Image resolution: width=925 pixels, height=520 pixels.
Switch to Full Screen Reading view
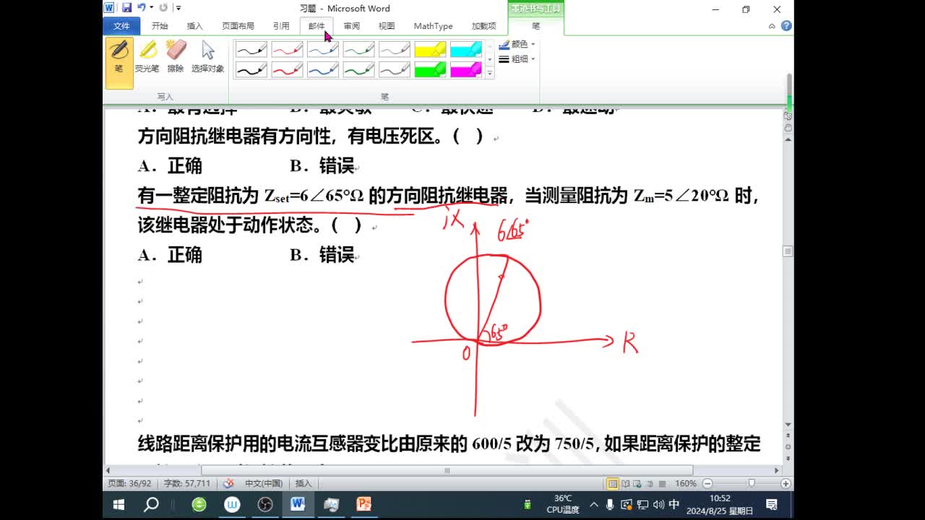pyautogui.click(x=626, y=483)
